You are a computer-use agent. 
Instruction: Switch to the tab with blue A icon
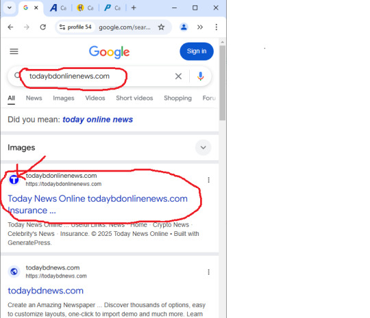(58, 8)
